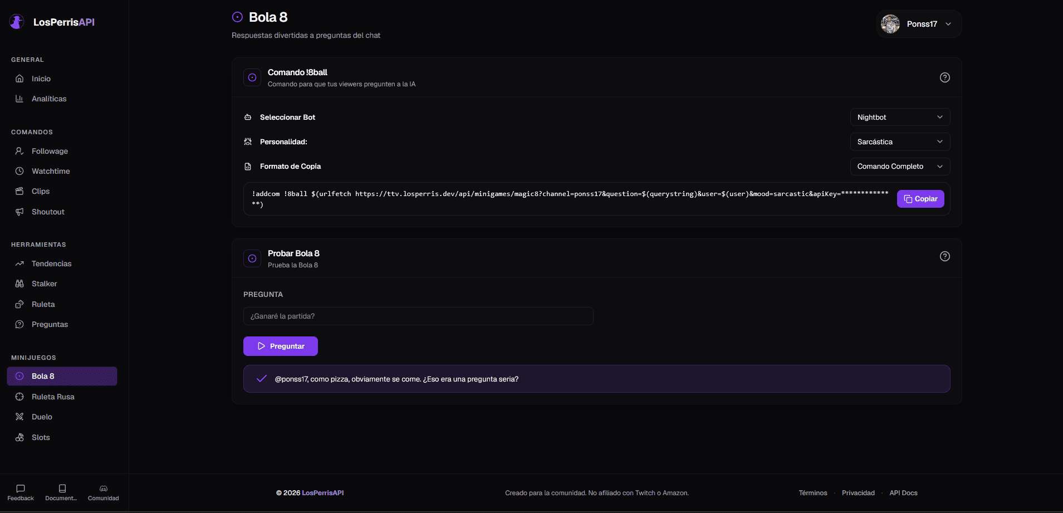Open the help icon for Probar Bola 8
1063x513 pixels.
click(x=944, y=256)
